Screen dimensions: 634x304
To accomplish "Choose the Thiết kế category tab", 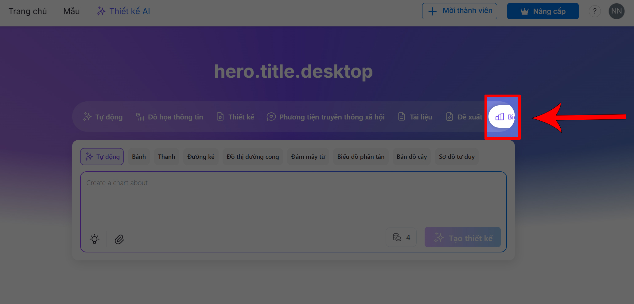I will point(235,117).
